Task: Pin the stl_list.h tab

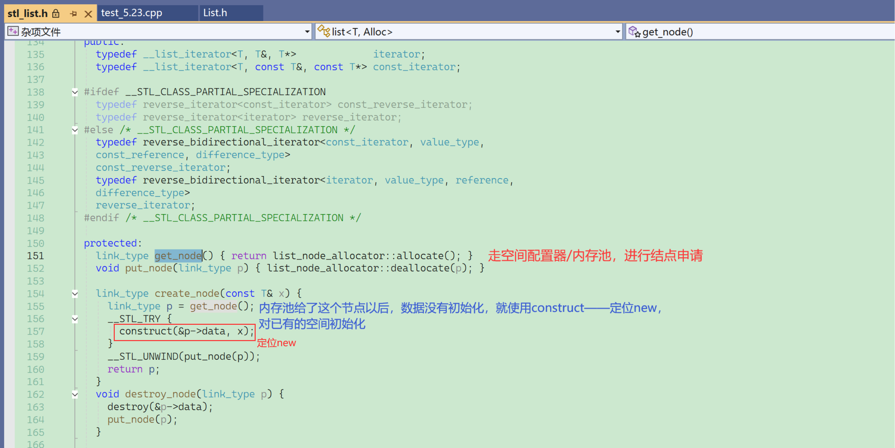Action: tap(73, 14)
